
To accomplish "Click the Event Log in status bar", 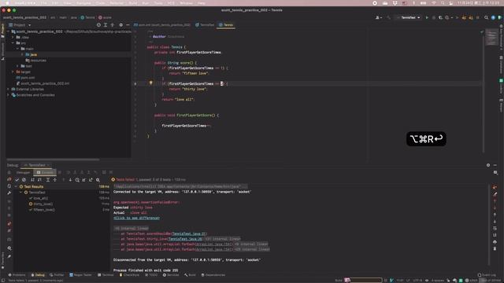I will pos(487,275).
